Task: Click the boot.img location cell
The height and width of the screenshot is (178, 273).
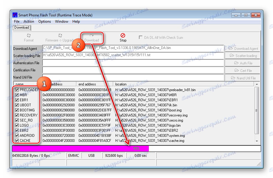Action: [x=148, y=110]
